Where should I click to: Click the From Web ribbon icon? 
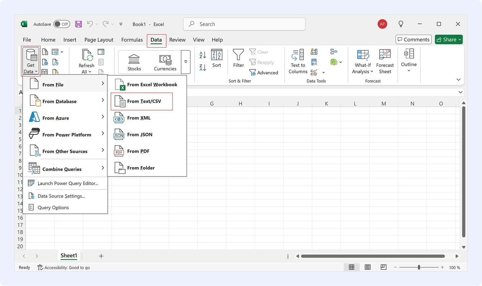(45, 62)
